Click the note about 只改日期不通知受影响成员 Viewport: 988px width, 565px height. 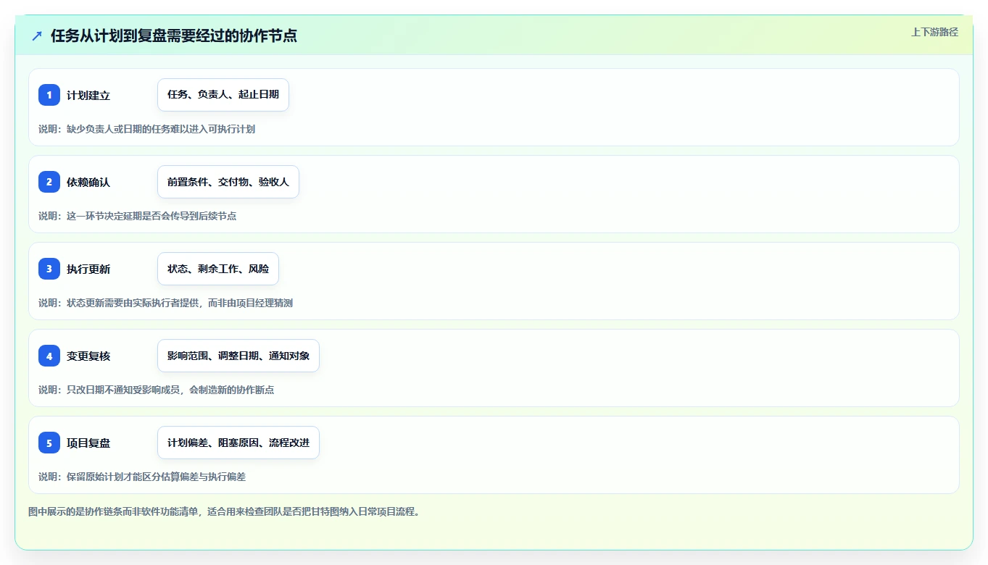click(156, 390)
